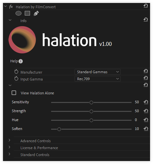
Task: Toggle the fx effect enable icon
Action: click(11, 7)
